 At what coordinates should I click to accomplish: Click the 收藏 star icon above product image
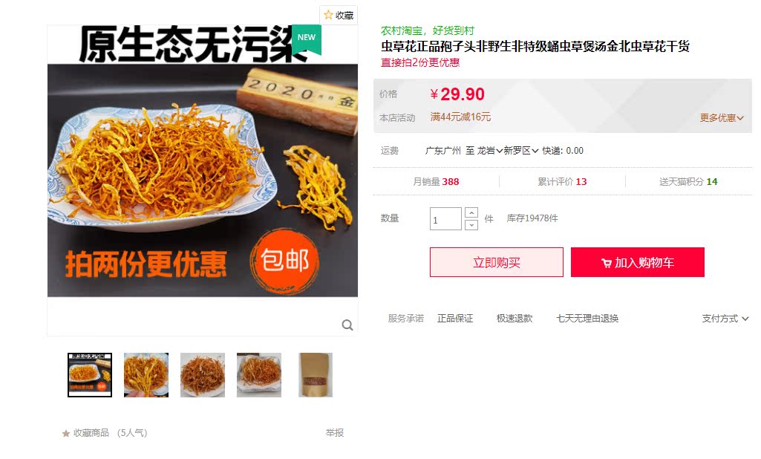pos(329,15)
